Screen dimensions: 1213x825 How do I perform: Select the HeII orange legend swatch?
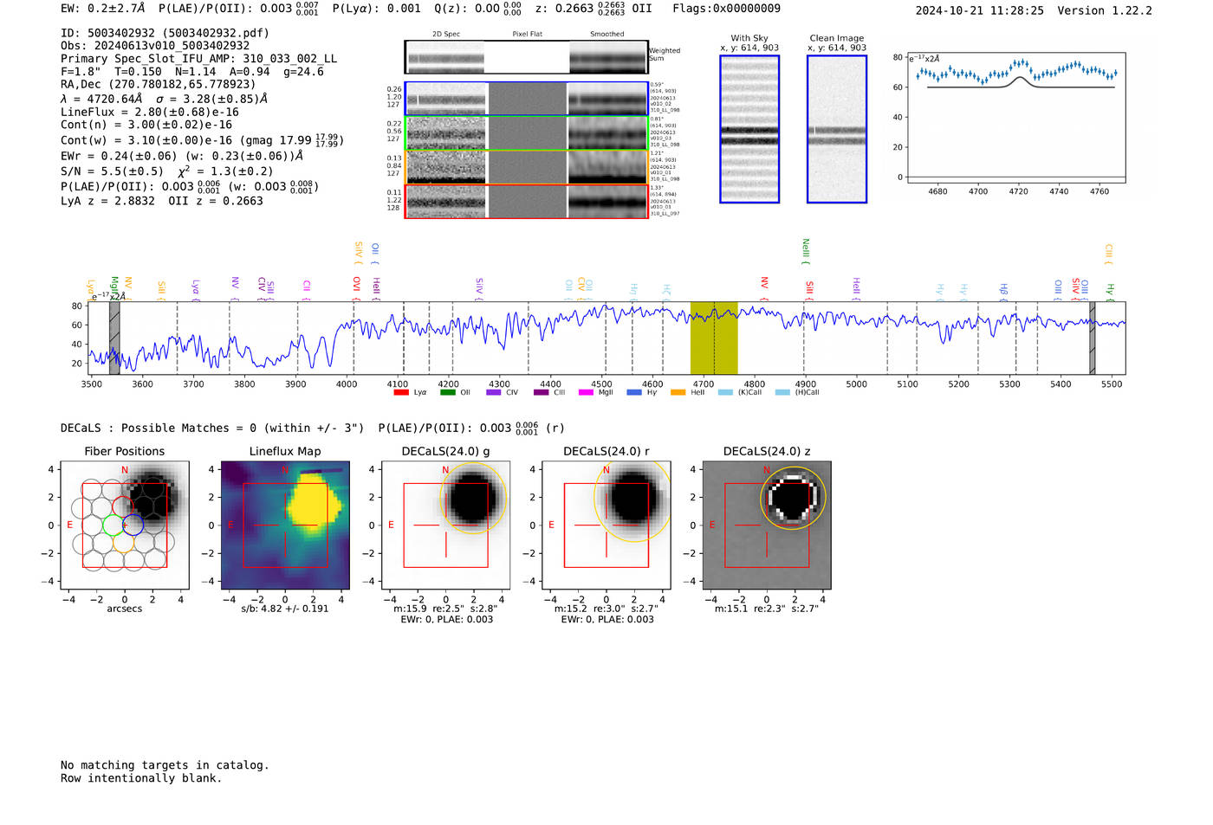(x=678, y=392)
